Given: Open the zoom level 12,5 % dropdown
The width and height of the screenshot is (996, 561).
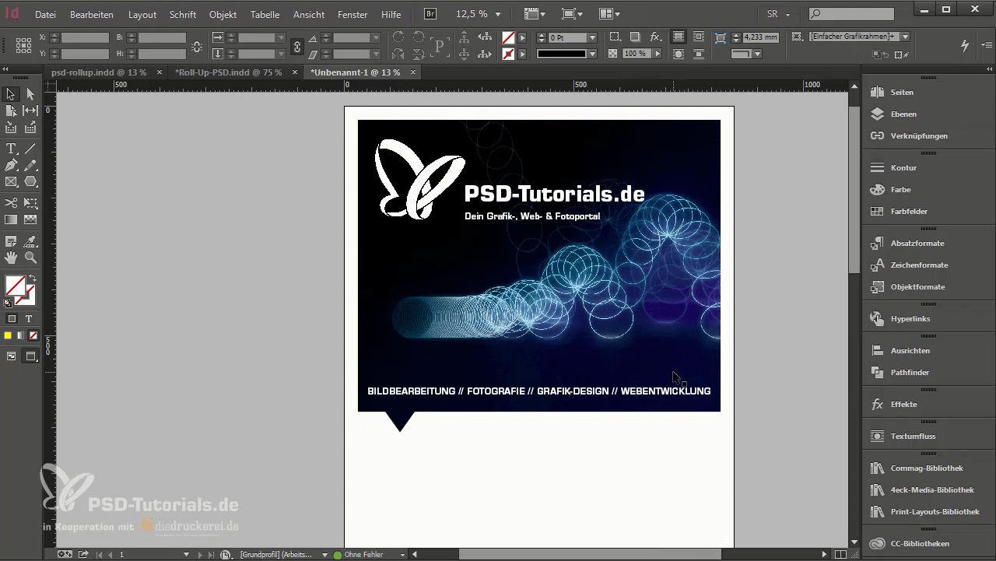Looking at the screenshot, I should coord(498,15).
